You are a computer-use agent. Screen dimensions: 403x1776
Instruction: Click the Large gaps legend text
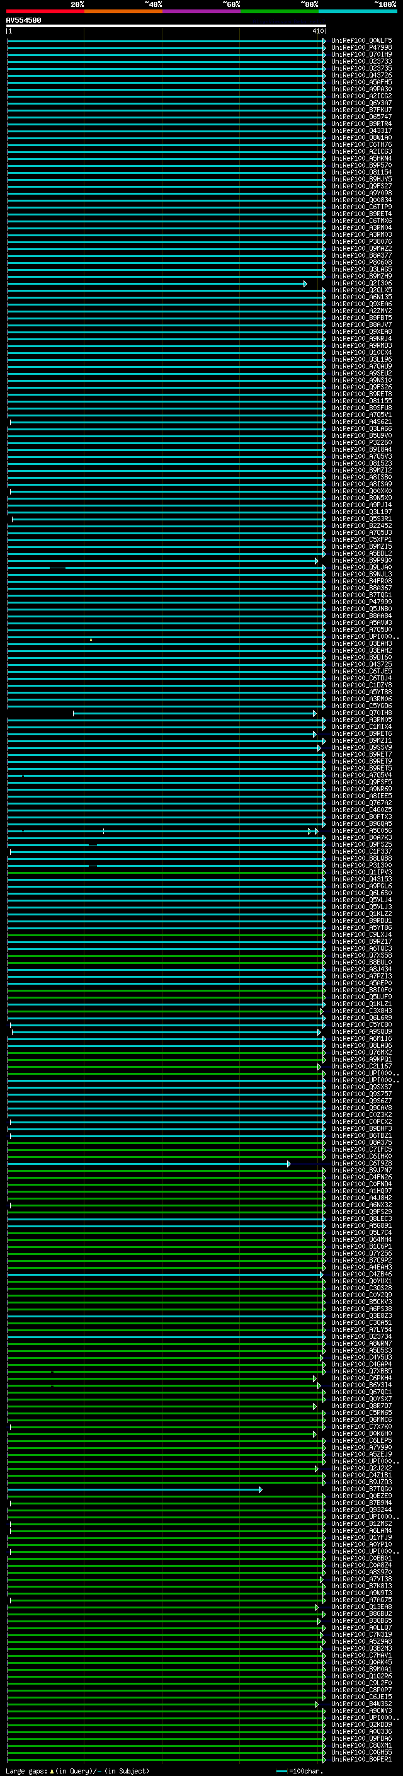coord(77,1771)
